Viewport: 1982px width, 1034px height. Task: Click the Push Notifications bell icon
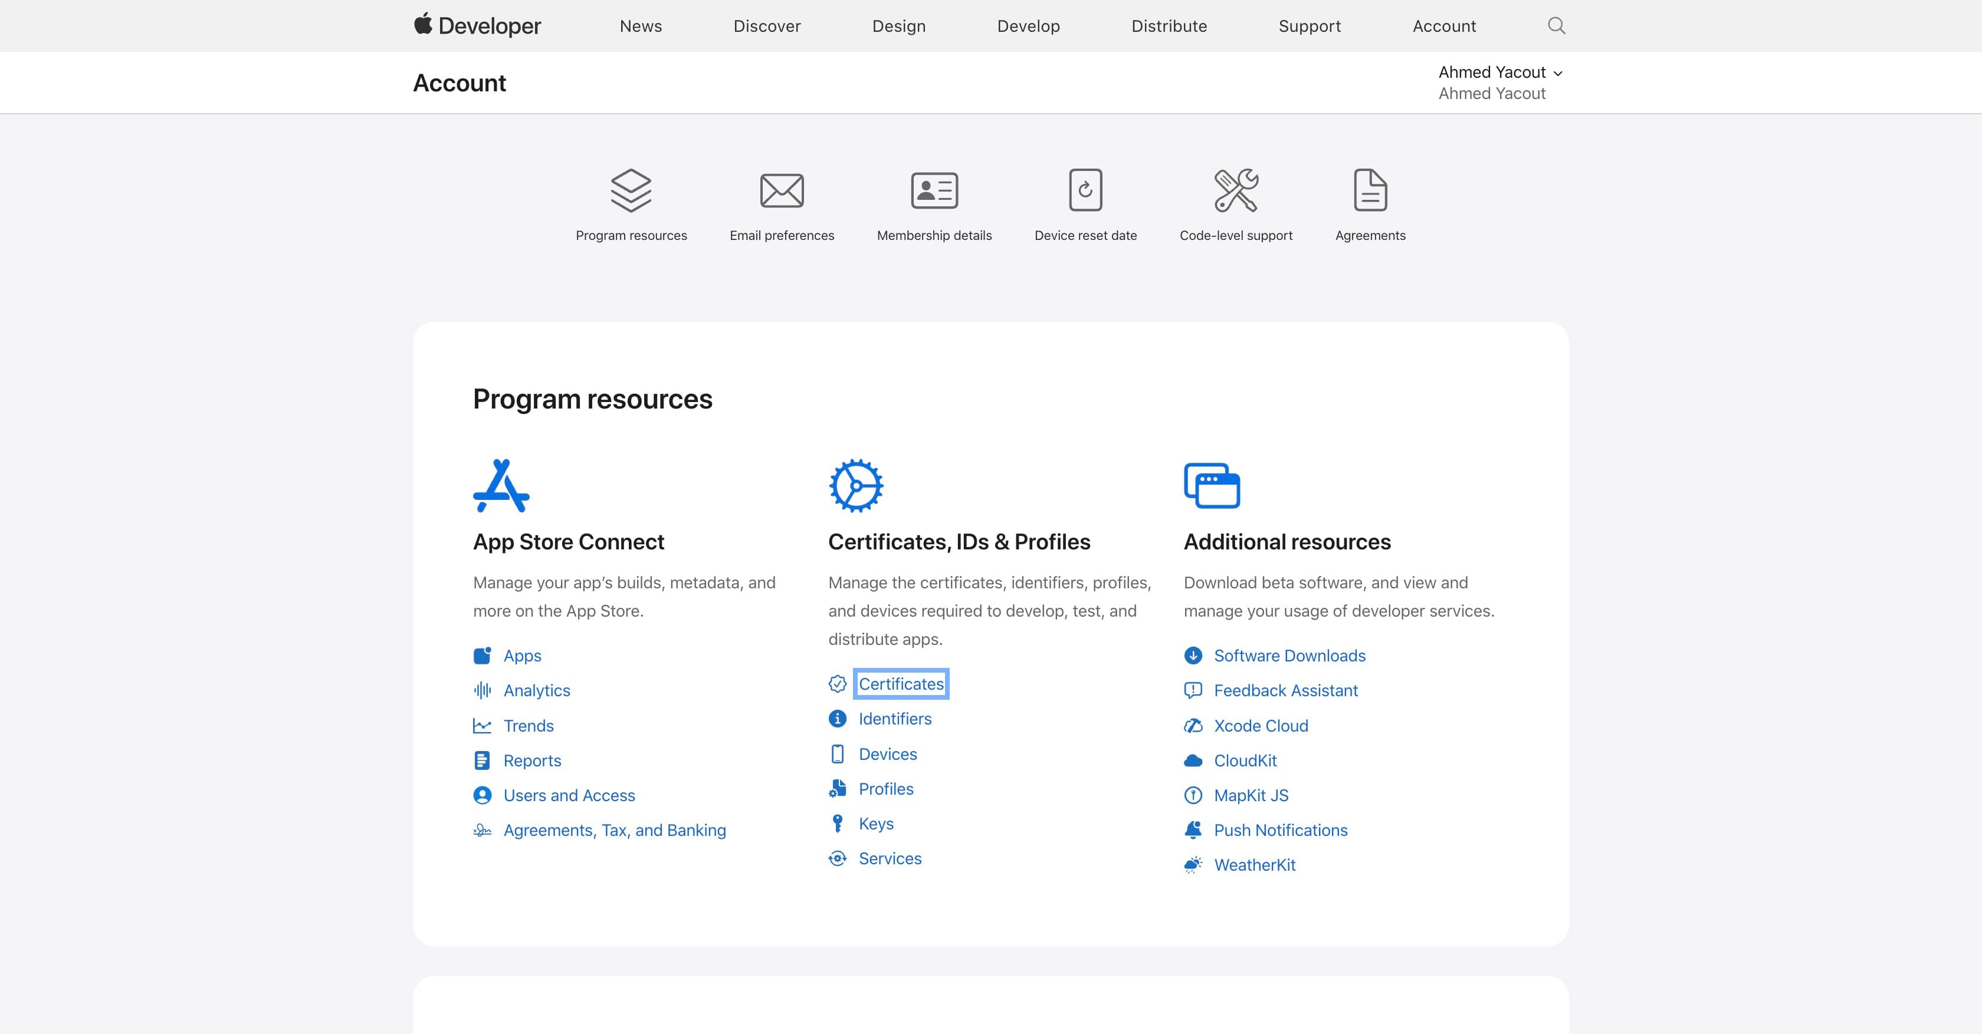pos(1193,830)
